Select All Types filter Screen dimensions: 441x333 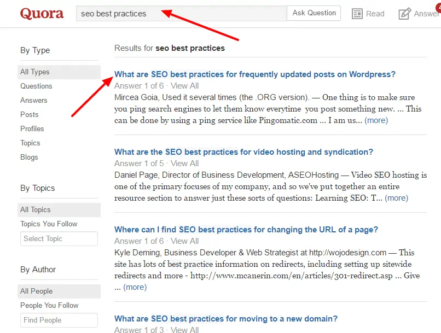point(35,72)
